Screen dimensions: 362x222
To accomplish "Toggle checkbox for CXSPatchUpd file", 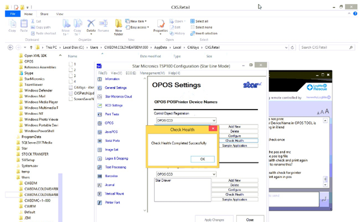I will point(71,93).
